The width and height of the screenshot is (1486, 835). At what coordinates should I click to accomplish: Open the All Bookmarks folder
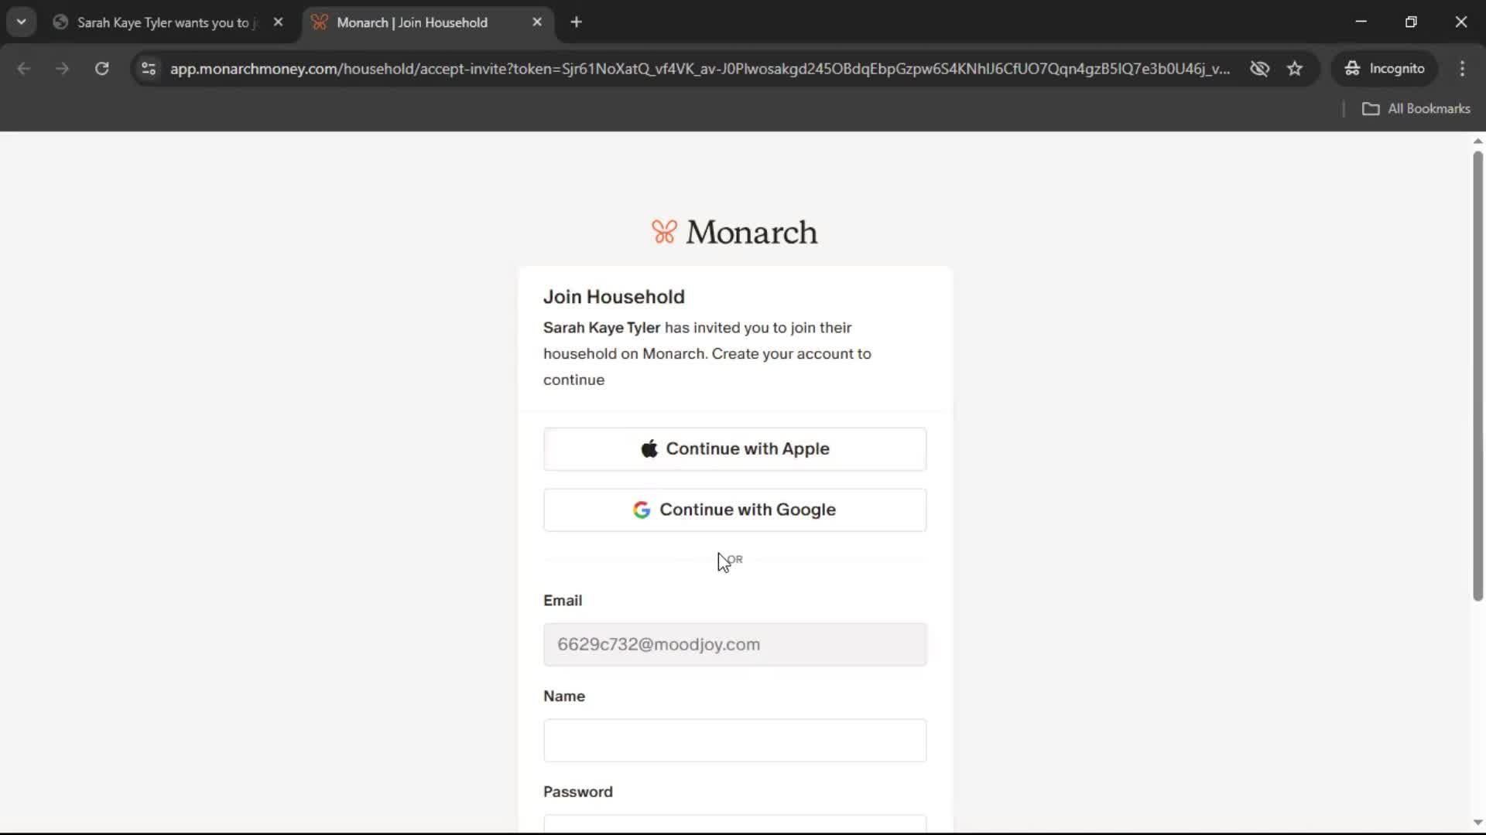(x=1416, y=109)
